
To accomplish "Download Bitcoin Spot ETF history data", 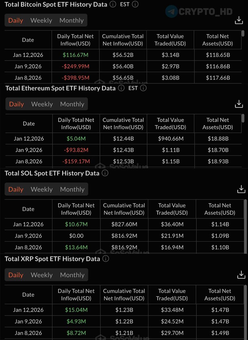I will pos(239,20).
